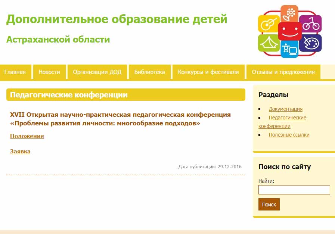Open Отзывы и предложения menu item

[x=283, y=72]
